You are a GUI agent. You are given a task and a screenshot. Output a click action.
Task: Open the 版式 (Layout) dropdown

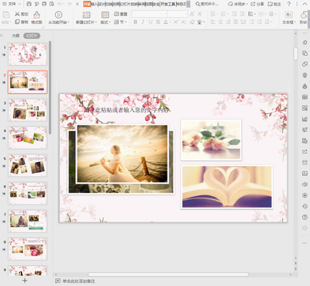[105, 22]
